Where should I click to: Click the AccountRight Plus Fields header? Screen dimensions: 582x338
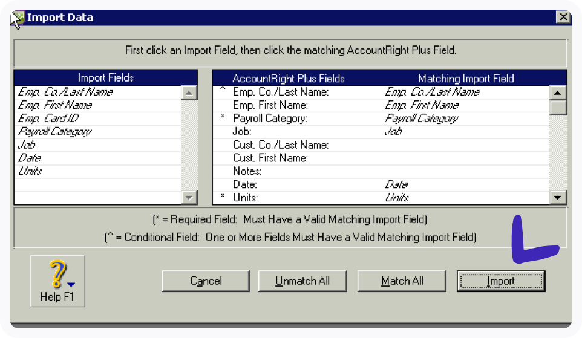point(289,78)
